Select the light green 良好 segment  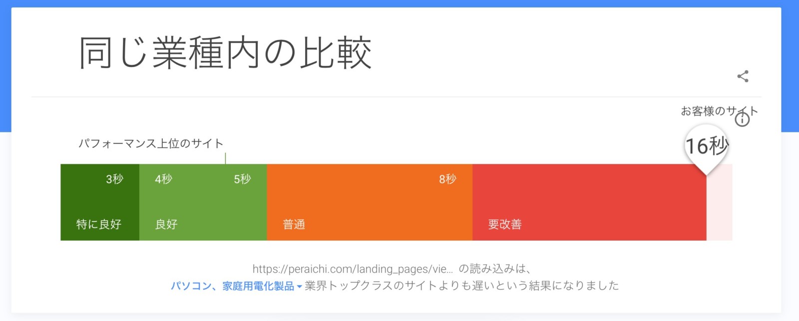pyautogui.click(x=203, y=202)
